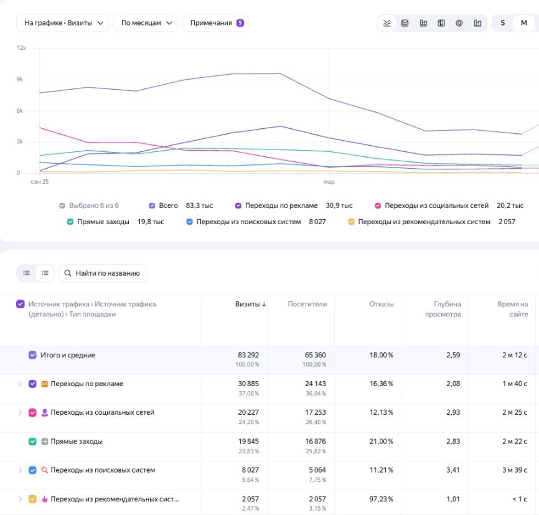Toggle Прямые заходы row checkbox
Viewport: 539px width, 515px height.
[32, 442]
